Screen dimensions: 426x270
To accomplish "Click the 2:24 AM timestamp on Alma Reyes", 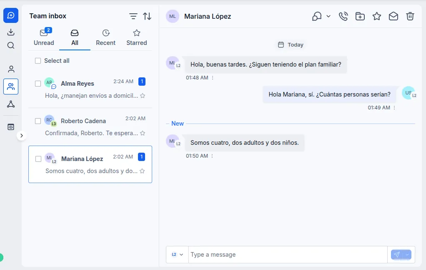I will click(123, 81).
